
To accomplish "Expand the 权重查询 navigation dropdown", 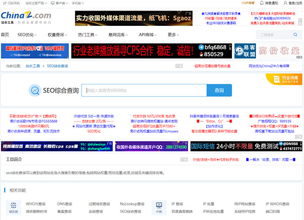I will (x=57, y=34).
